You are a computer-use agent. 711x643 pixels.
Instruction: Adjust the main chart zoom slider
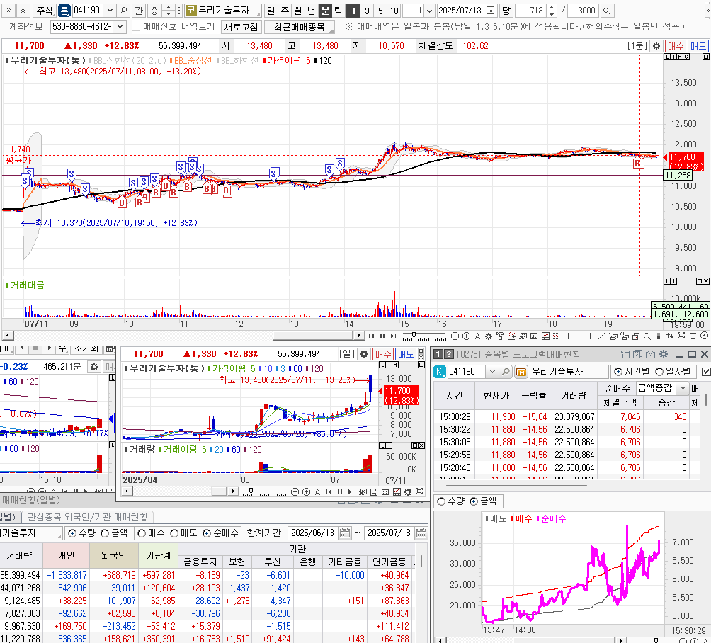click(414, 335)
